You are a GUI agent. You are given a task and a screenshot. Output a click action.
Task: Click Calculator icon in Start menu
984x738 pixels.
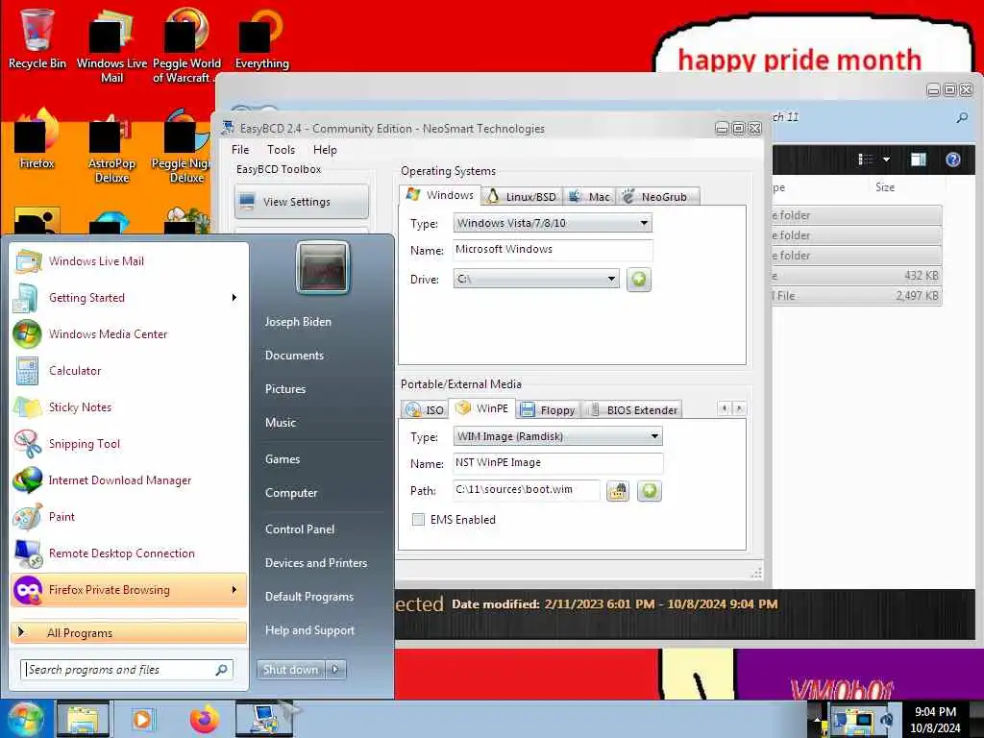click(x=28, y=371)
